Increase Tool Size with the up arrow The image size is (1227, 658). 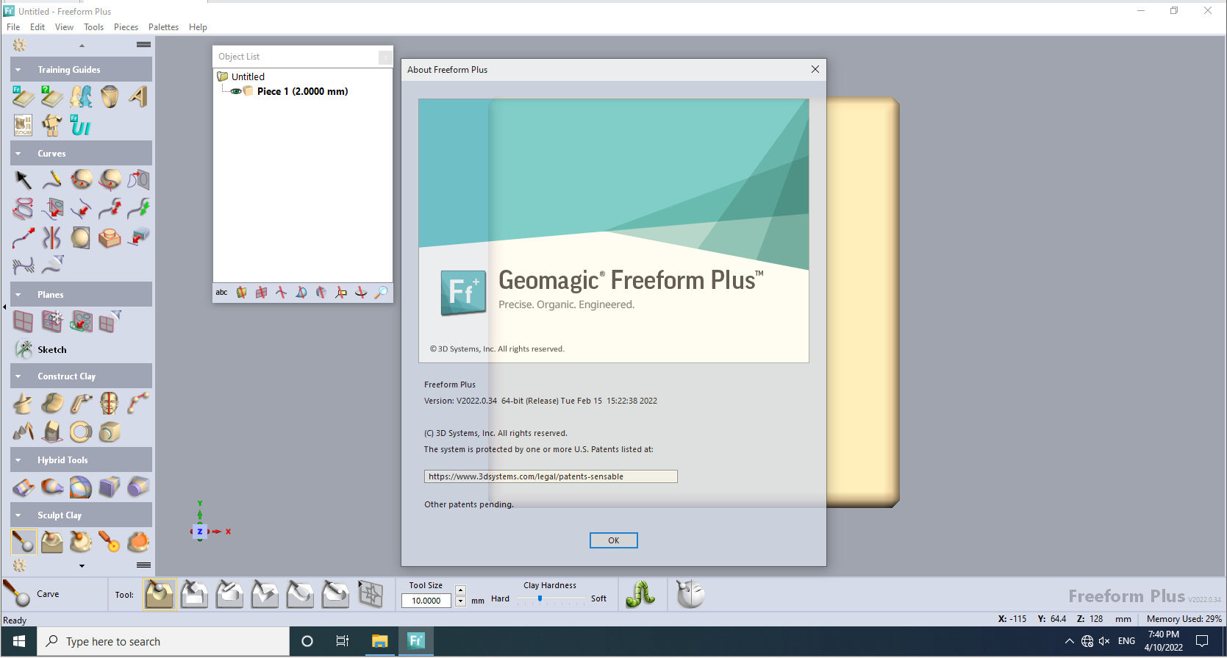coord(460,590)
